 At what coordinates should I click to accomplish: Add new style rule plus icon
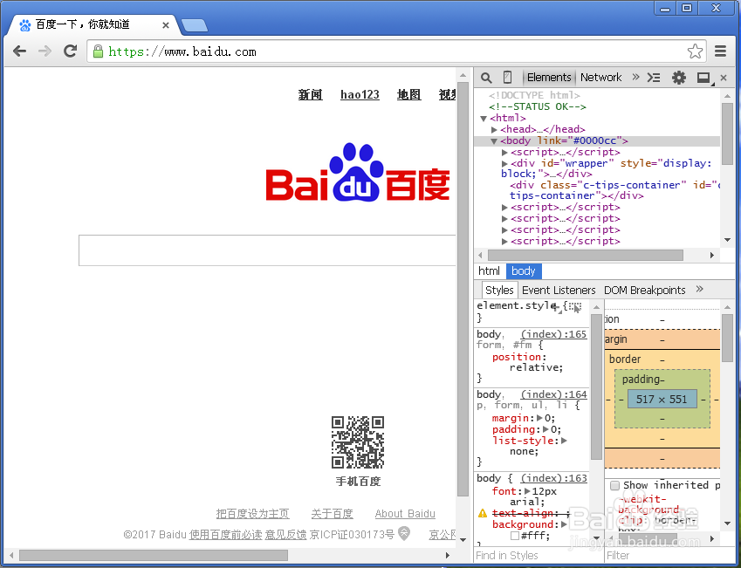557,308
